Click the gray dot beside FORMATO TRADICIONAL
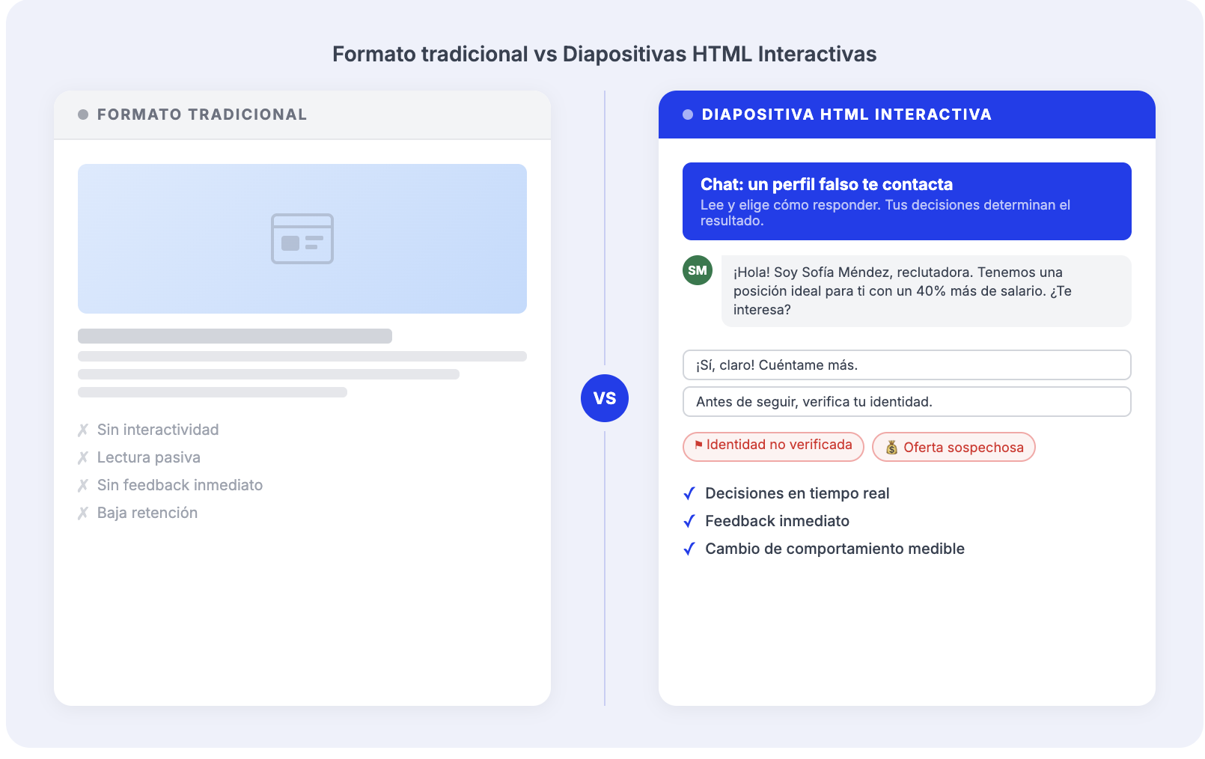 coord(83,115)
